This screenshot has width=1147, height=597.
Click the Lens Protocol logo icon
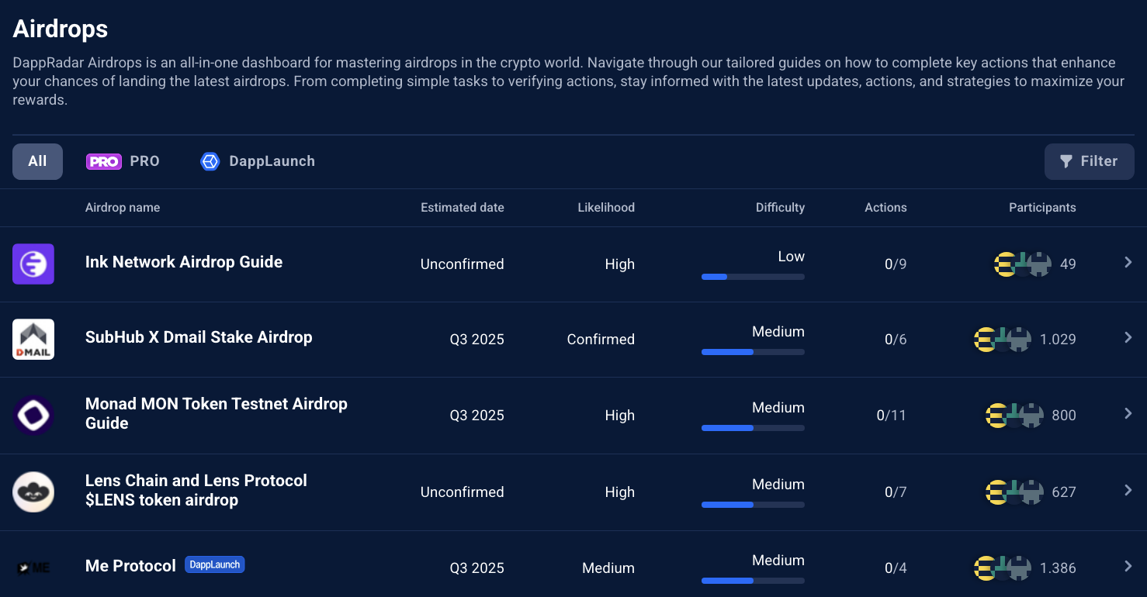(x=33, y=492)
